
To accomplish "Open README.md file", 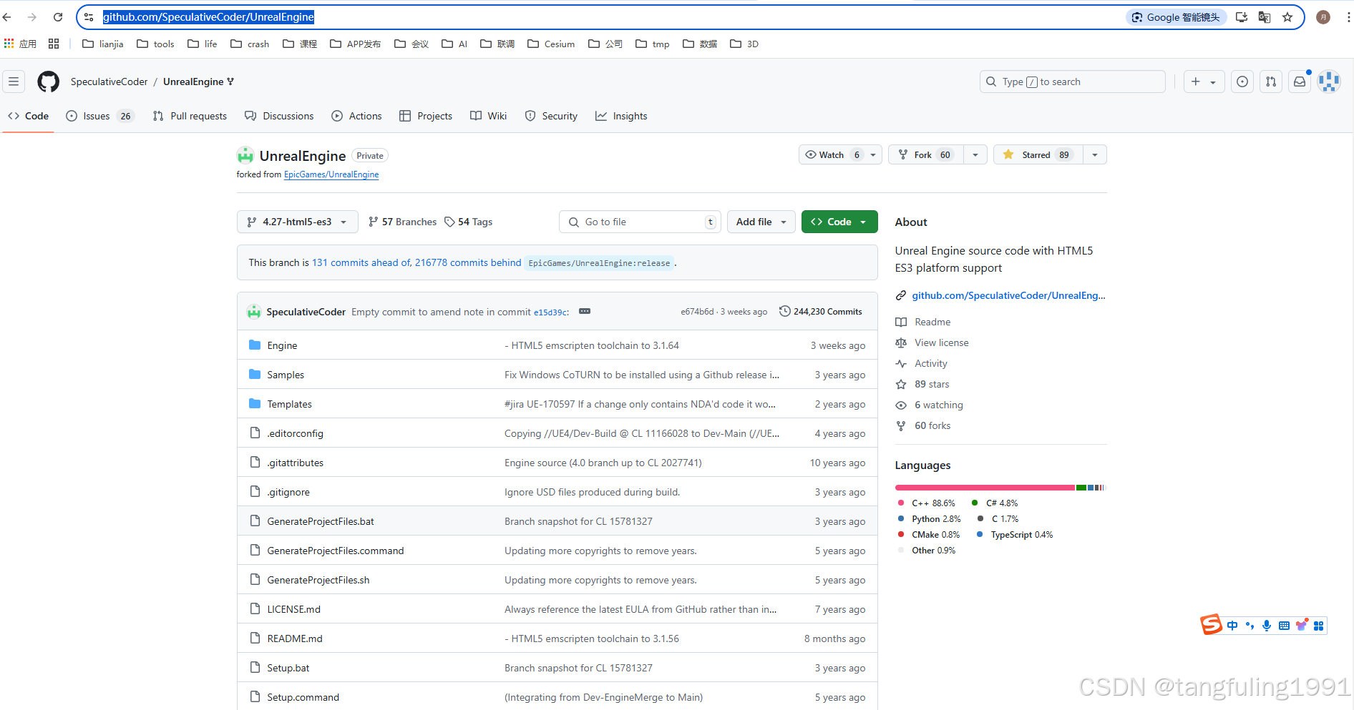I will pos(295,638).
